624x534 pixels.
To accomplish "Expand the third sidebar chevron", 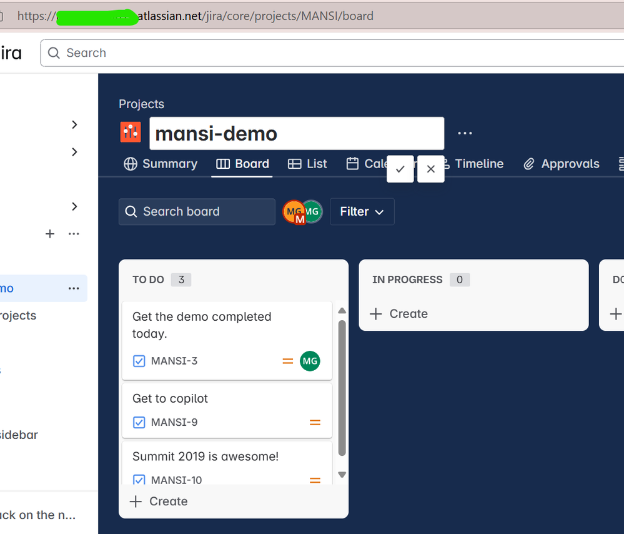I will click(74, 206).
